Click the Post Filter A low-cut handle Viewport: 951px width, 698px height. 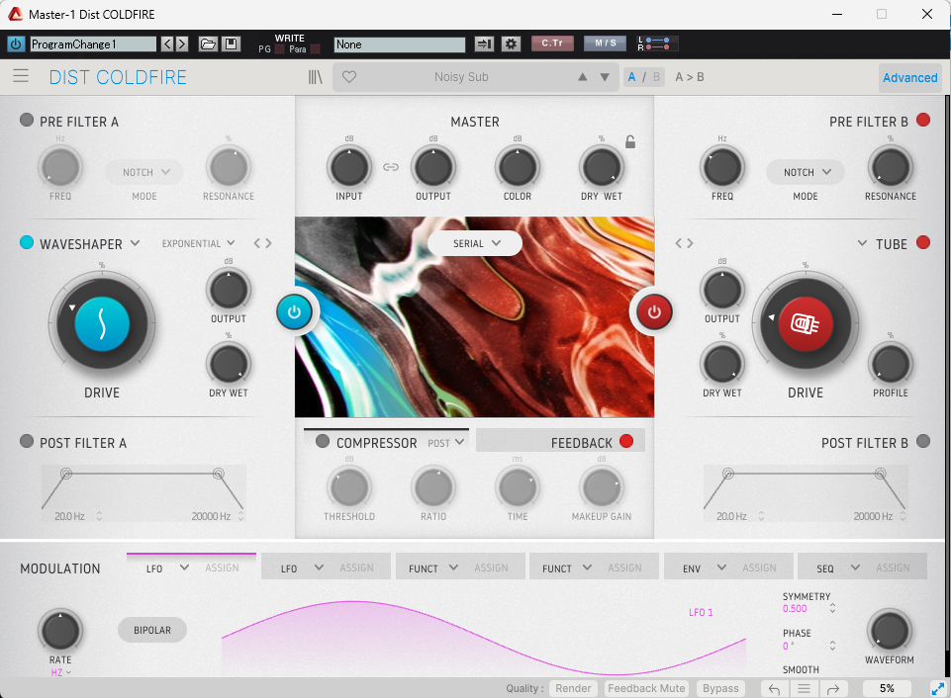[66, 474]
